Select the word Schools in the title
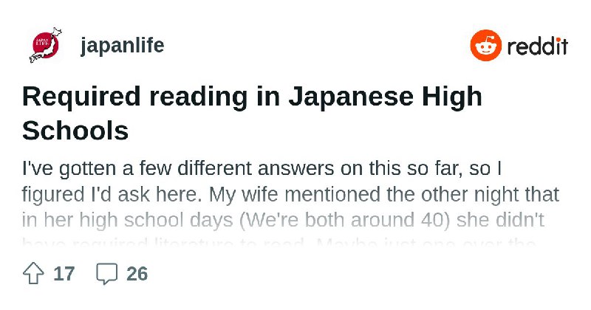 click(x=75, y=131)
